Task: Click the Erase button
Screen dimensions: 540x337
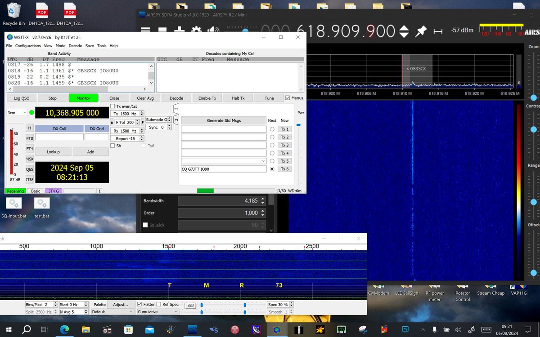Action: pos(114,98)
